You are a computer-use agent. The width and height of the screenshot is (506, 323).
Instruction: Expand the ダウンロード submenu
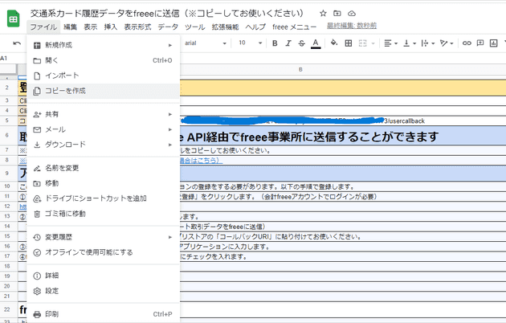point(104,145)
